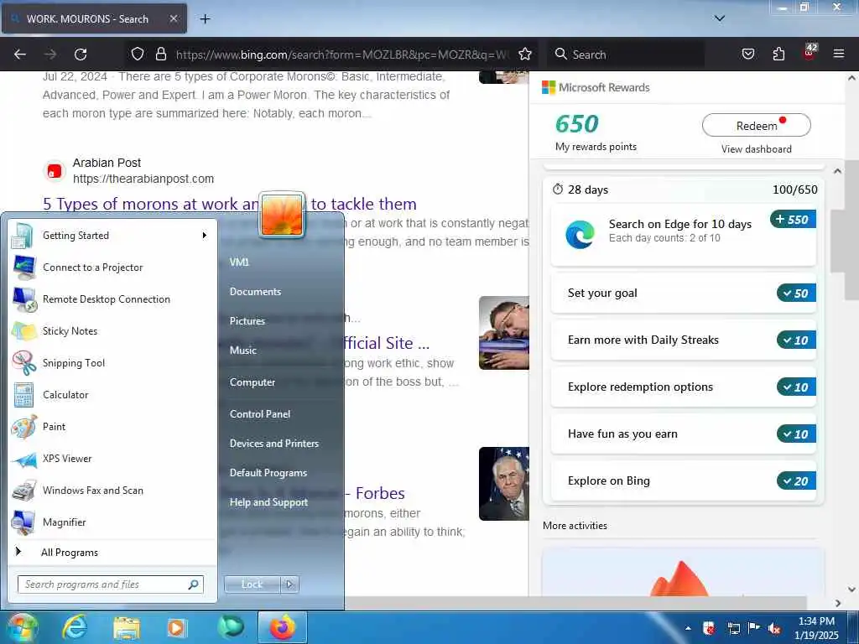Click the muted volume tray icon

774,628
